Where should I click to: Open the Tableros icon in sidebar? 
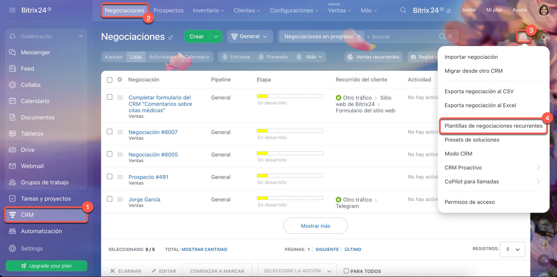13,133
